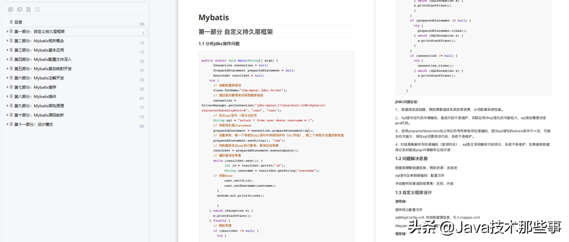Click the line 提供核心配置文件
569x242 pixels.
coord(409,210)
